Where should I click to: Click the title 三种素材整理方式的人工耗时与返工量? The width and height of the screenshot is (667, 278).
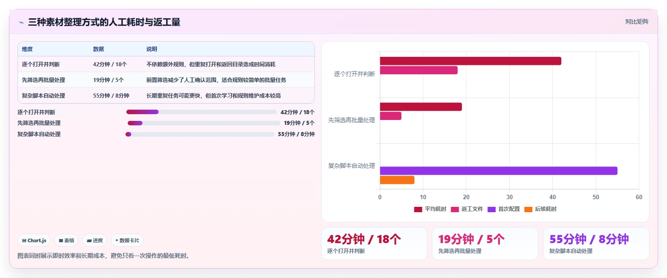(x=104, y=22)
